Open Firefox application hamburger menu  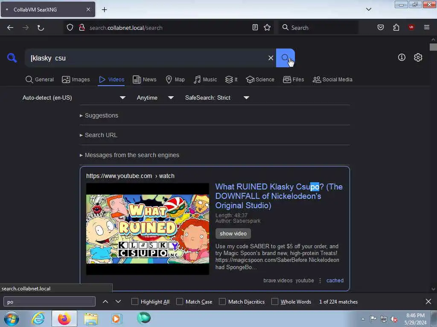click(x=427, y=27)
